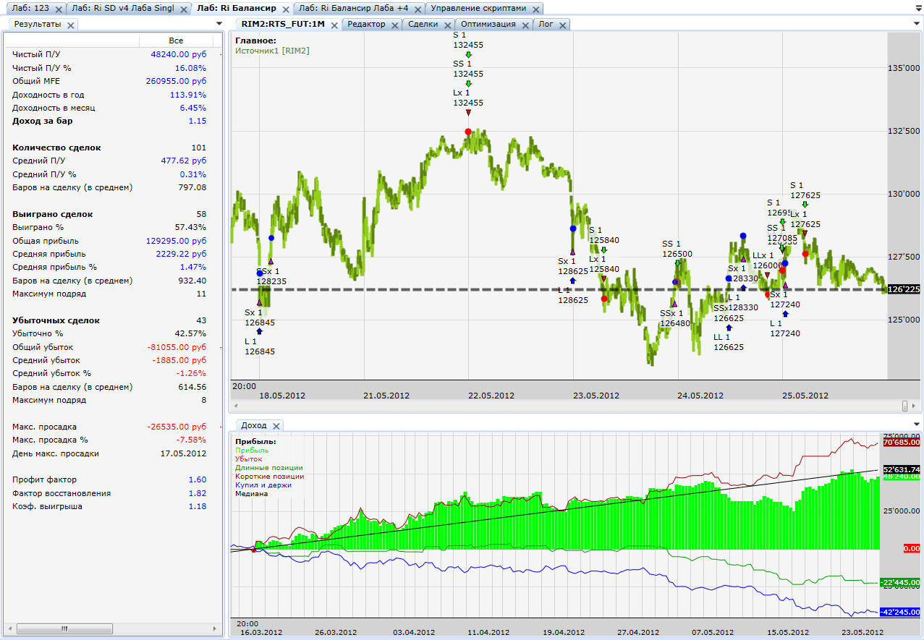
Task: Close the Доход panel tab
Action: tap(276, 426)
